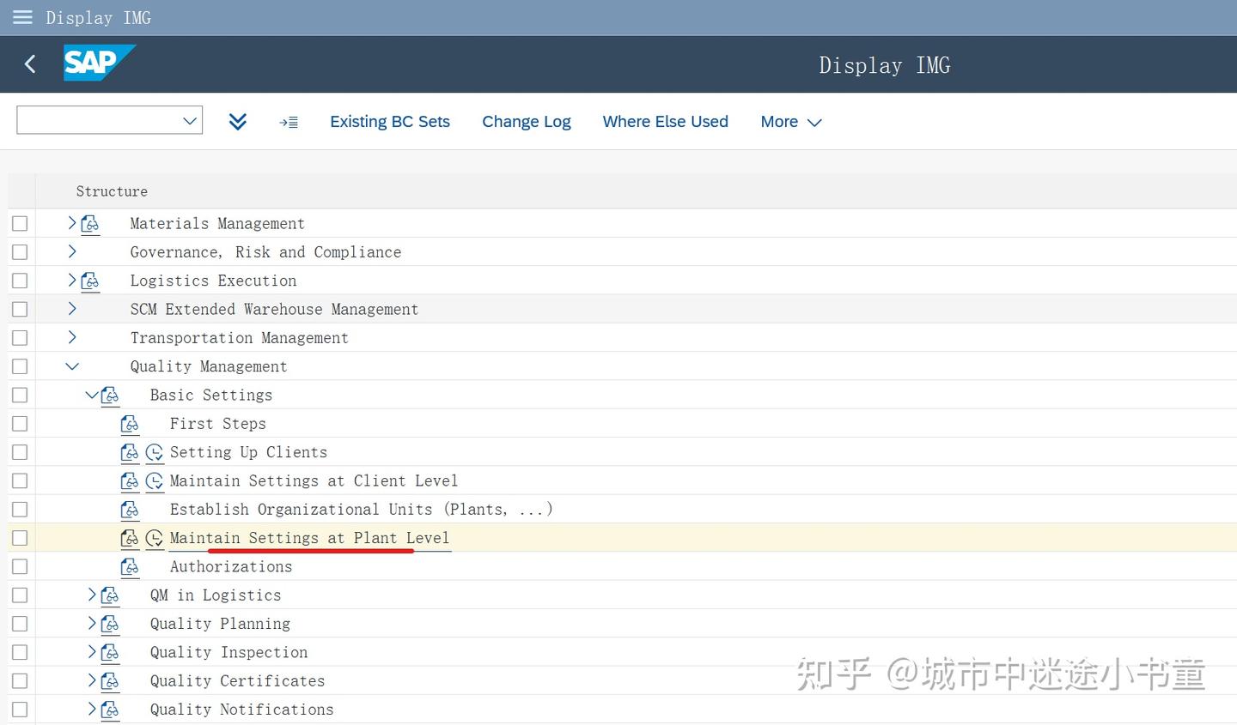
Task: Click the position-in-structure toolbar icon
Action: pos(289,122)
